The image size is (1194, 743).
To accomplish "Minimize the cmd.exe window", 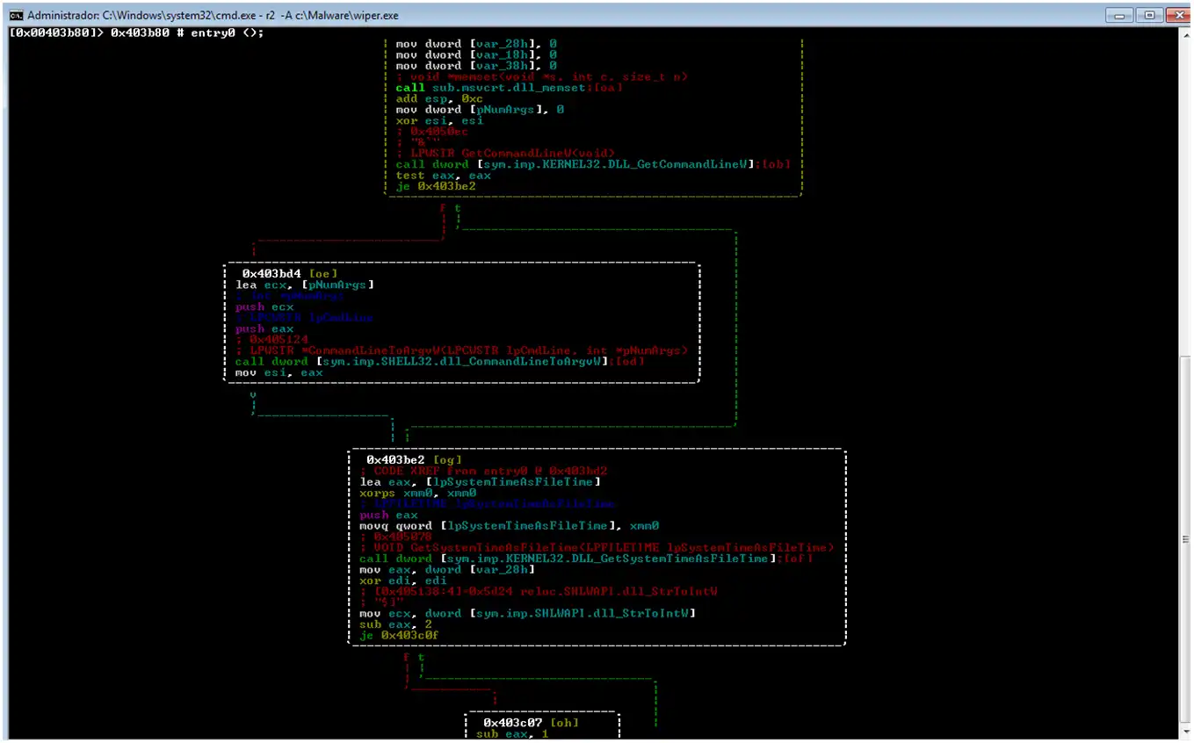I will 1119,15.
